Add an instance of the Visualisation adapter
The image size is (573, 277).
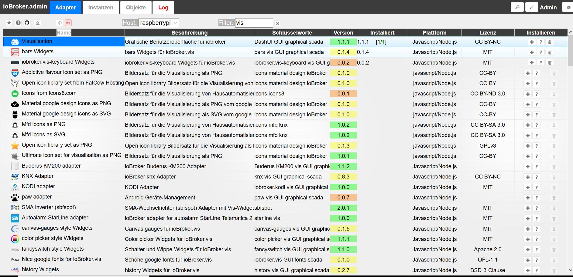[532, 42]
